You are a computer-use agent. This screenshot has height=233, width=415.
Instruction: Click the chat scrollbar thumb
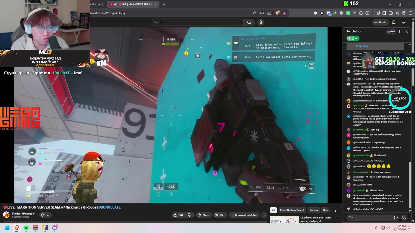(410, 185)
